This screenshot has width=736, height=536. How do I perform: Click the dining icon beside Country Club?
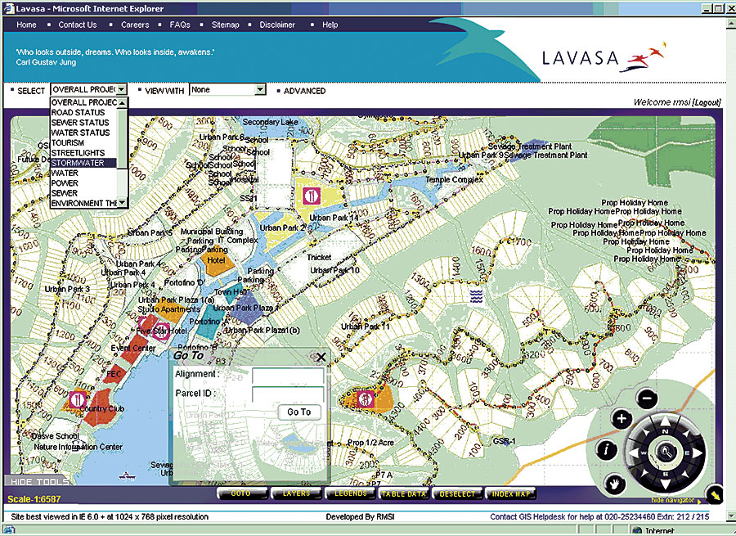pyautogui.click(x=77, y=400)
